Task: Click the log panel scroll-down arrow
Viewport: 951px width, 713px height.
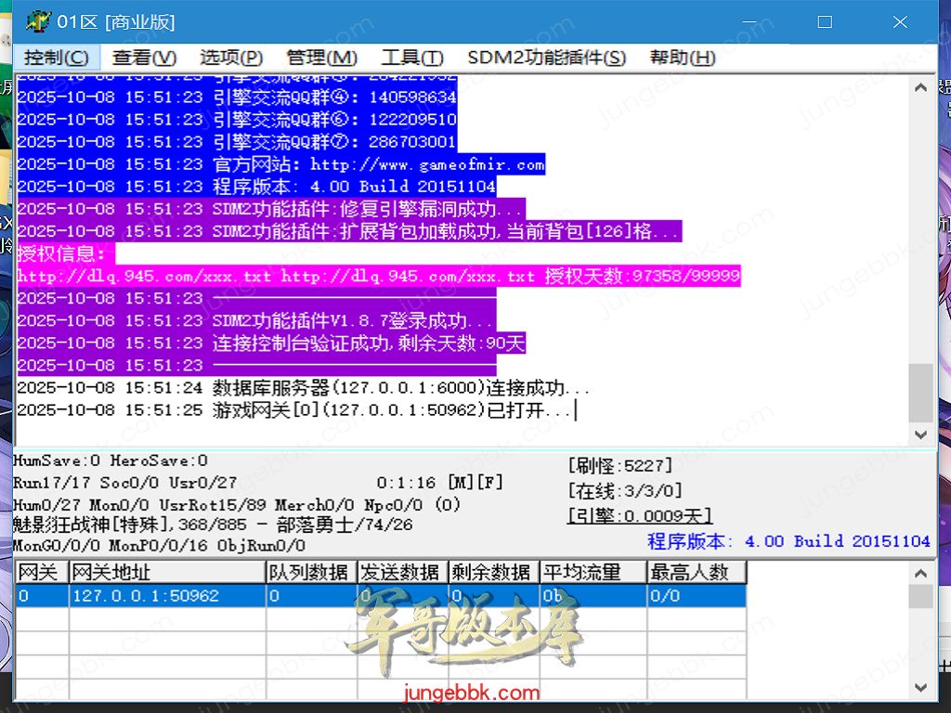Action: pos(920,434)
